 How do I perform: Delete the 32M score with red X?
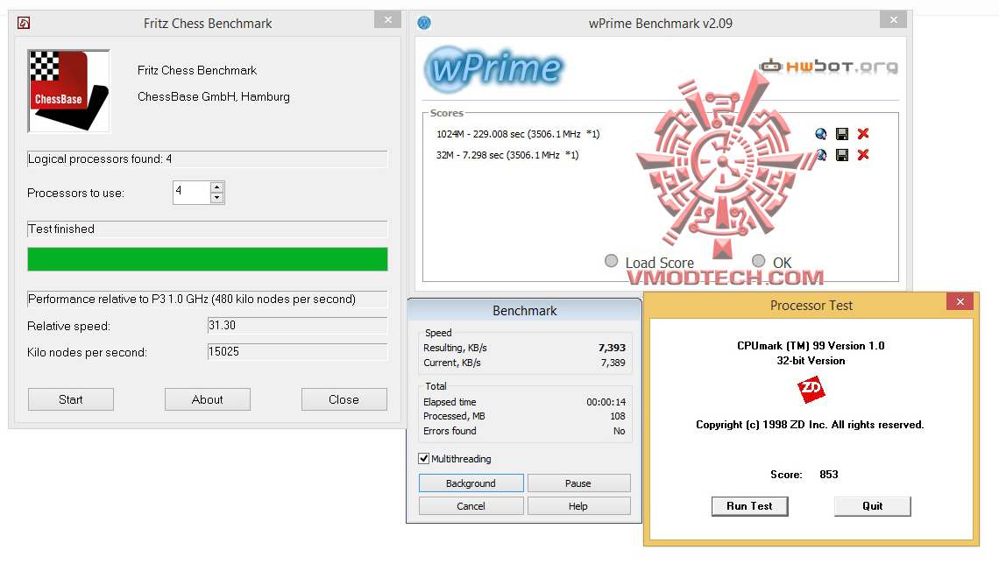pos(863,155)
